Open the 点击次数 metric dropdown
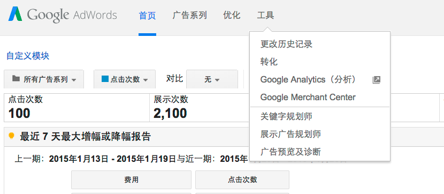This screenshot has height=194, width=444. (125, 79)
